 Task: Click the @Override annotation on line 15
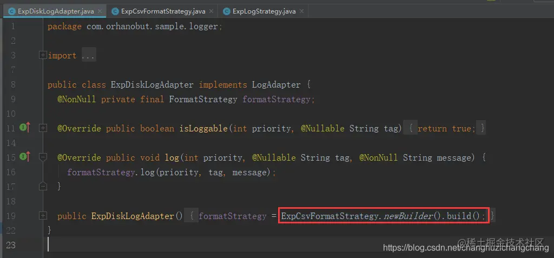[x=79, y=157]
